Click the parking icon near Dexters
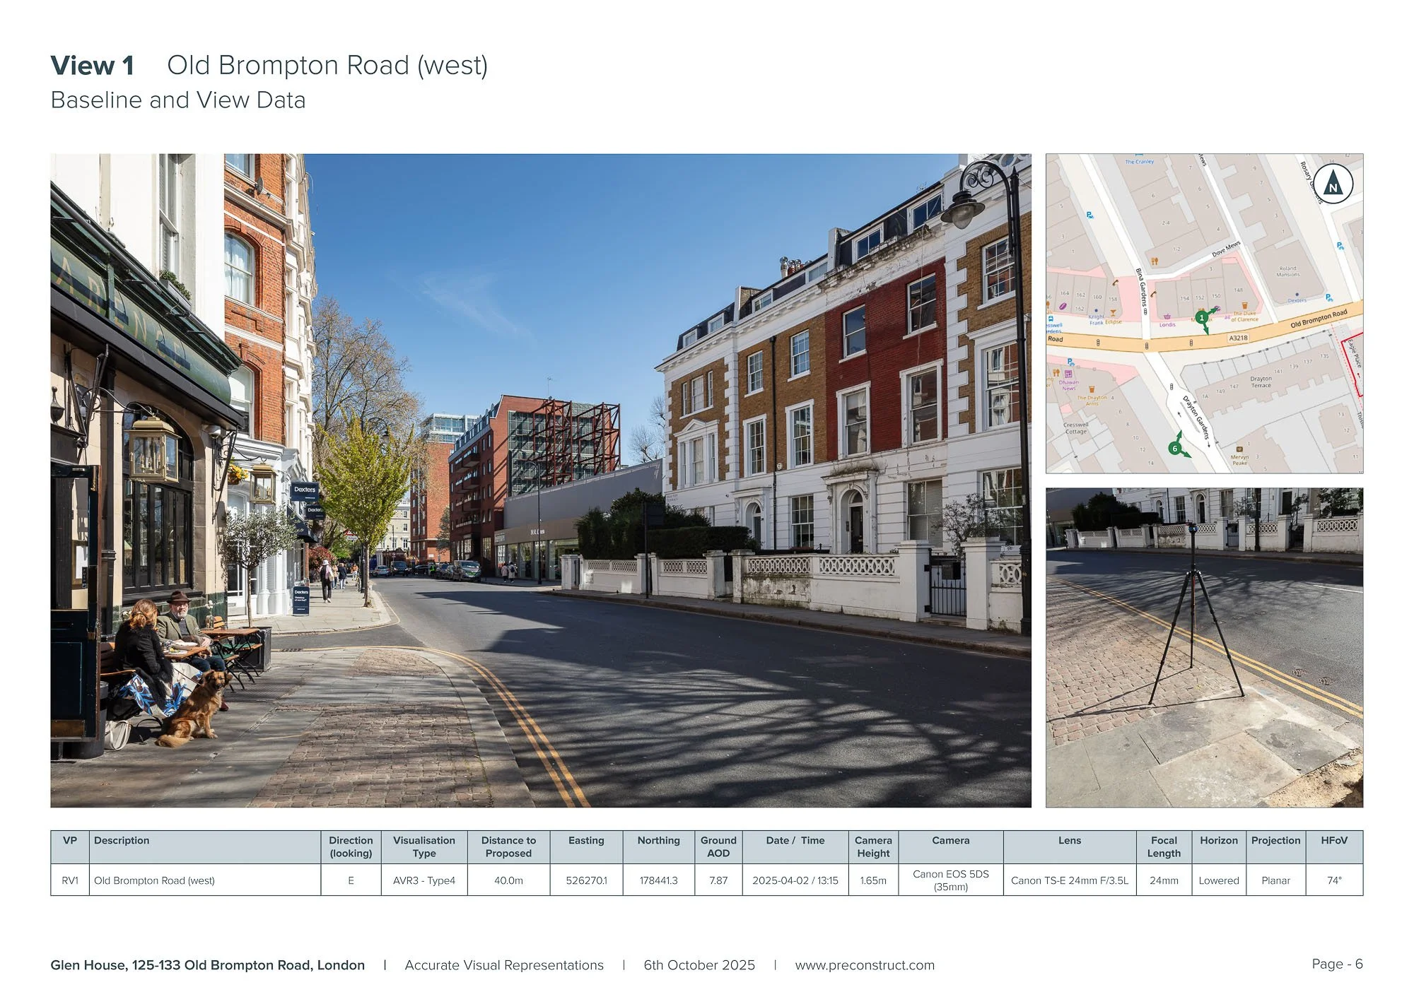 1328,297
